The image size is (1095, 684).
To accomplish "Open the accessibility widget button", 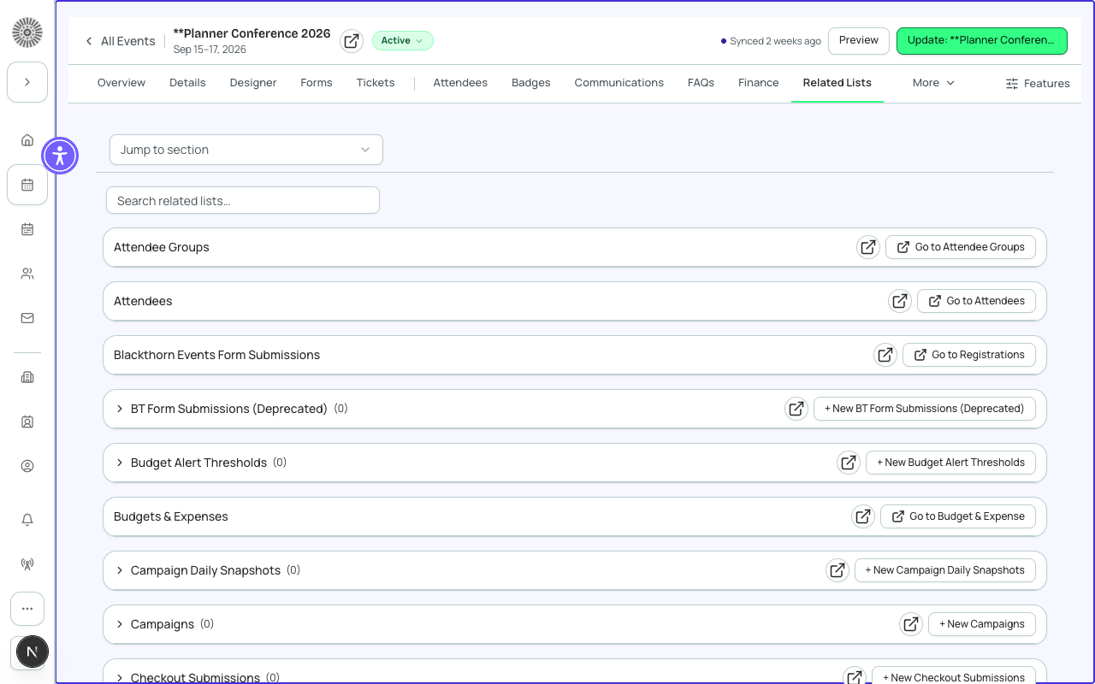I will [59, 156].
